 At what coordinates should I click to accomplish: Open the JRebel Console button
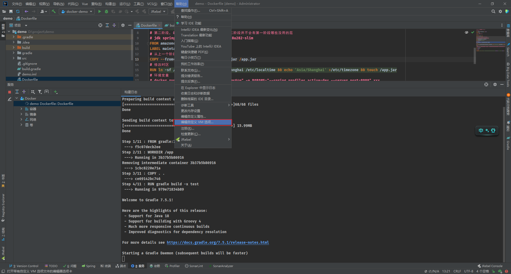[x=490, y=266]
